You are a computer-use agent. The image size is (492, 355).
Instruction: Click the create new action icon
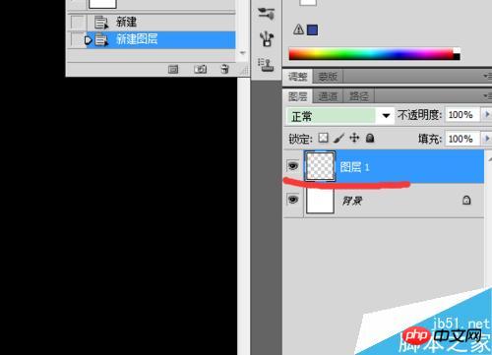pos(200,69)
